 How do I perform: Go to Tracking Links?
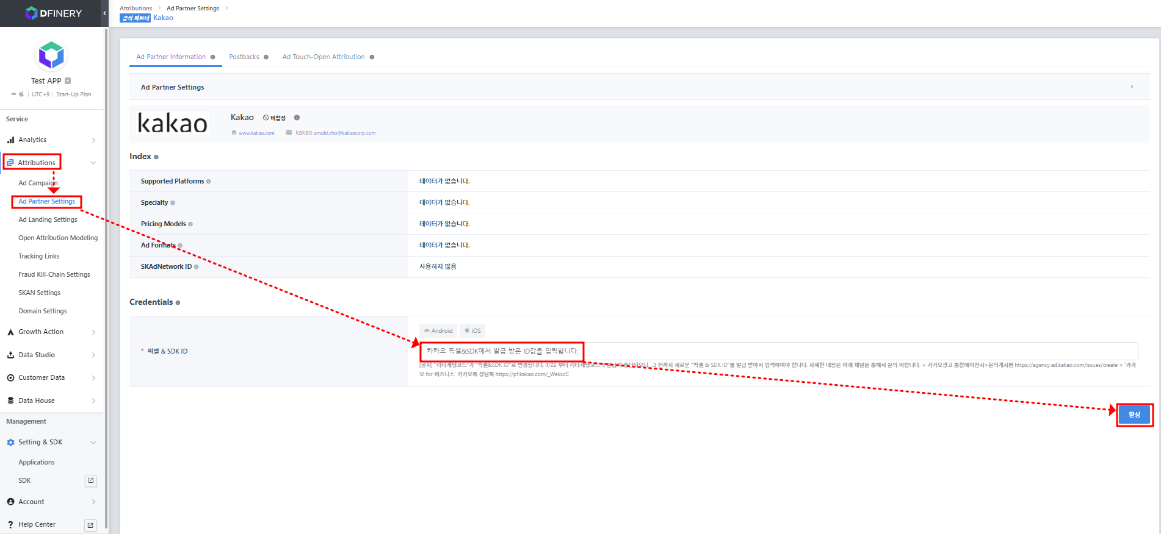click(39, 256)
